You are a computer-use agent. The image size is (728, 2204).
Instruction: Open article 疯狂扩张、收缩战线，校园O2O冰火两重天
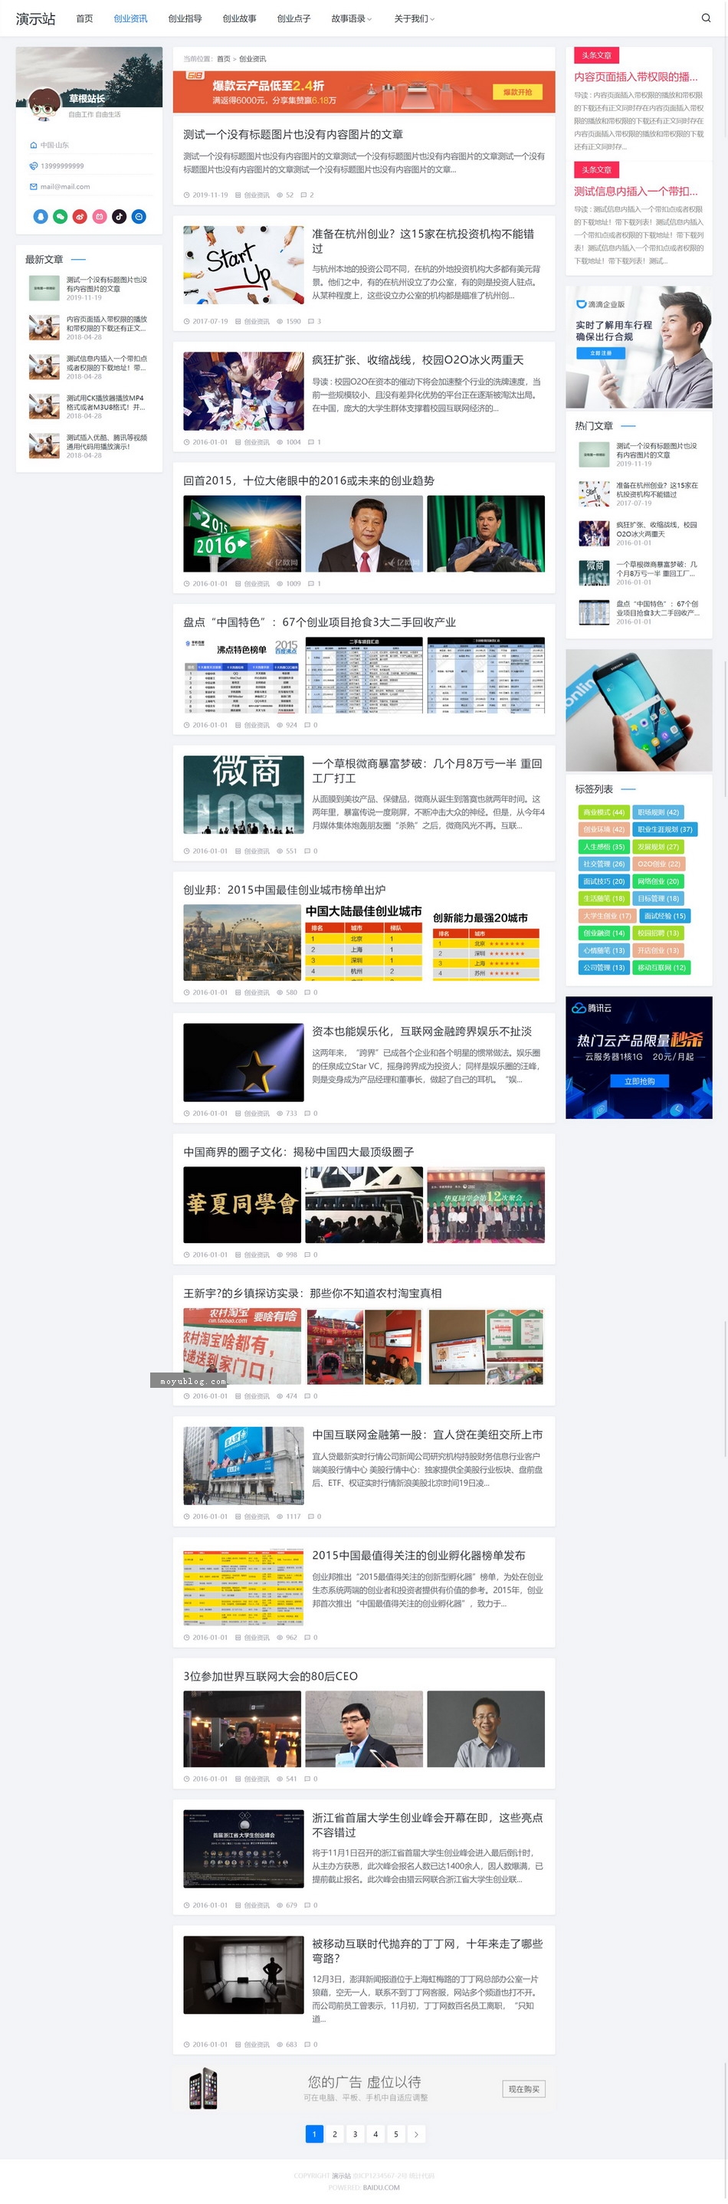(418, 360)
